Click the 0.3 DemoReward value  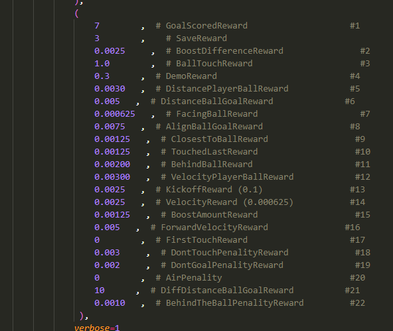coord(102,76)
